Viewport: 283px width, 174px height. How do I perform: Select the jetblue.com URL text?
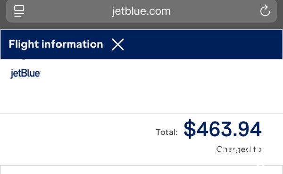[141, 11]
